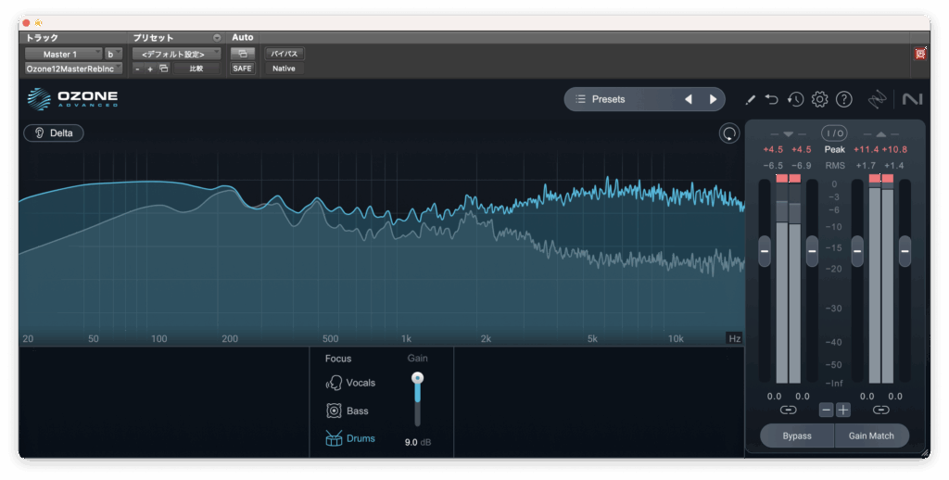Go to the next preset arrow
The width and height of the screenshot is (949, 480).
coord(713,99)
